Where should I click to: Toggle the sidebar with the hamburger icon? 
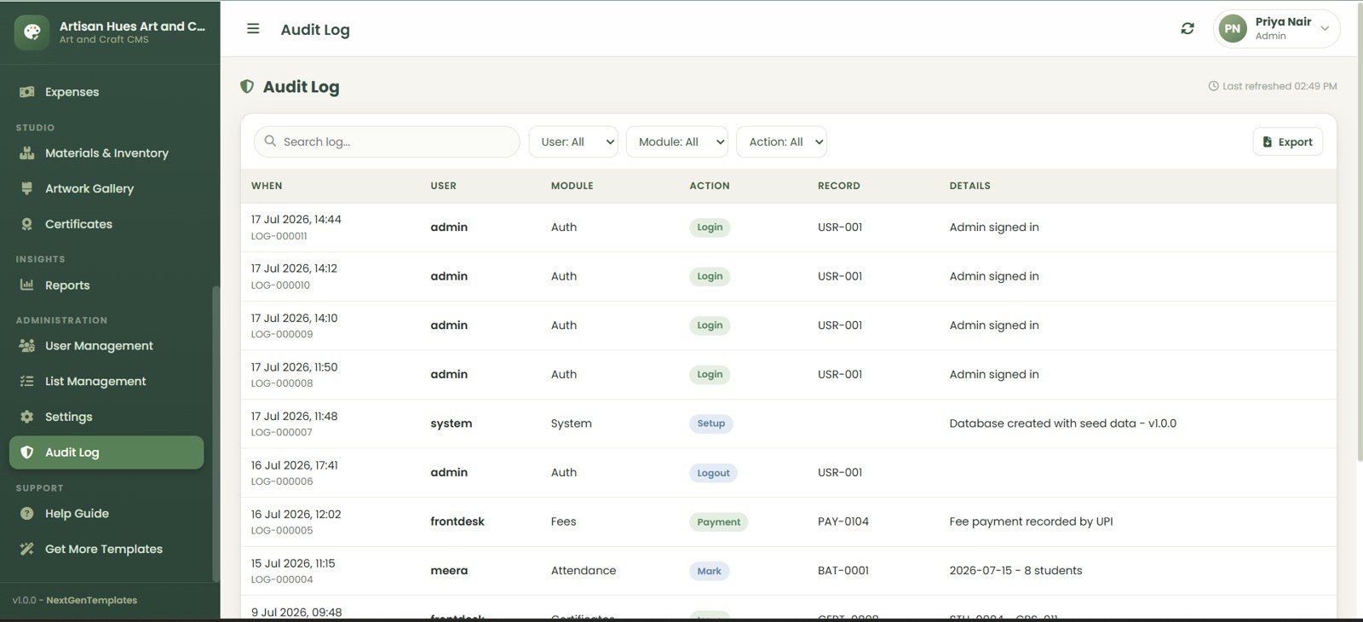click(253, 29)
